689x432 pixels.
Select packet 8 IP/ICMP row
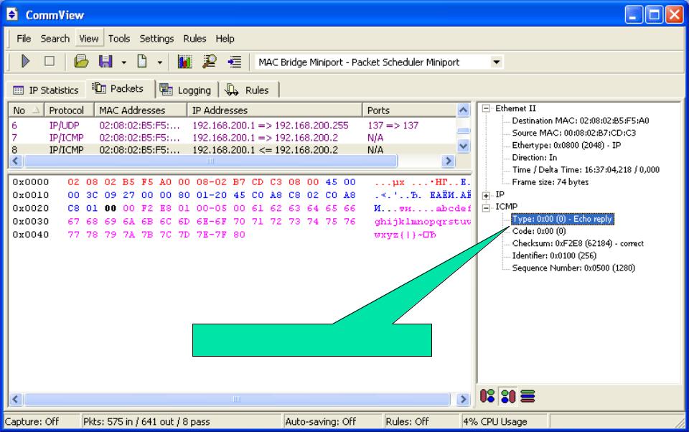[x=233, y=150]
